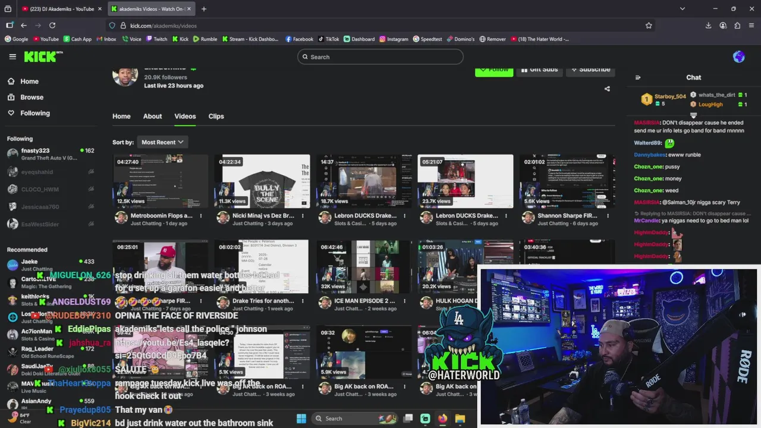The image size is (761, 428).
Task: Play the 04:27:40 Metroboomin Flops video thumbnail
Action: (161, 181)
